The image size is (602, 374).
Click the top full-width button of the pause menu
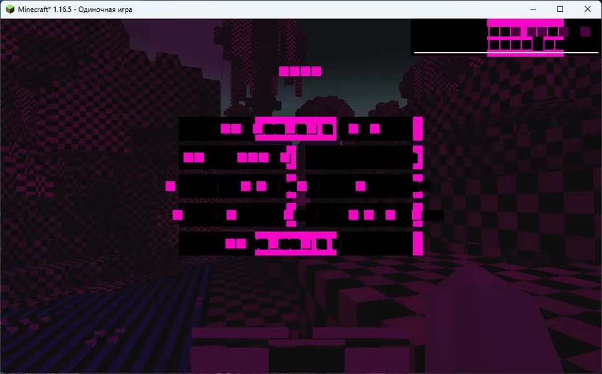click(x=300, y=129)
